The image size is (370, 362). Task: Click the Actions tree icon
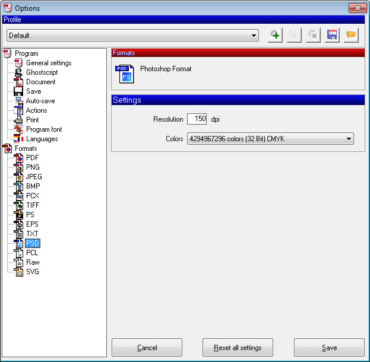click(x=18, y=110)
